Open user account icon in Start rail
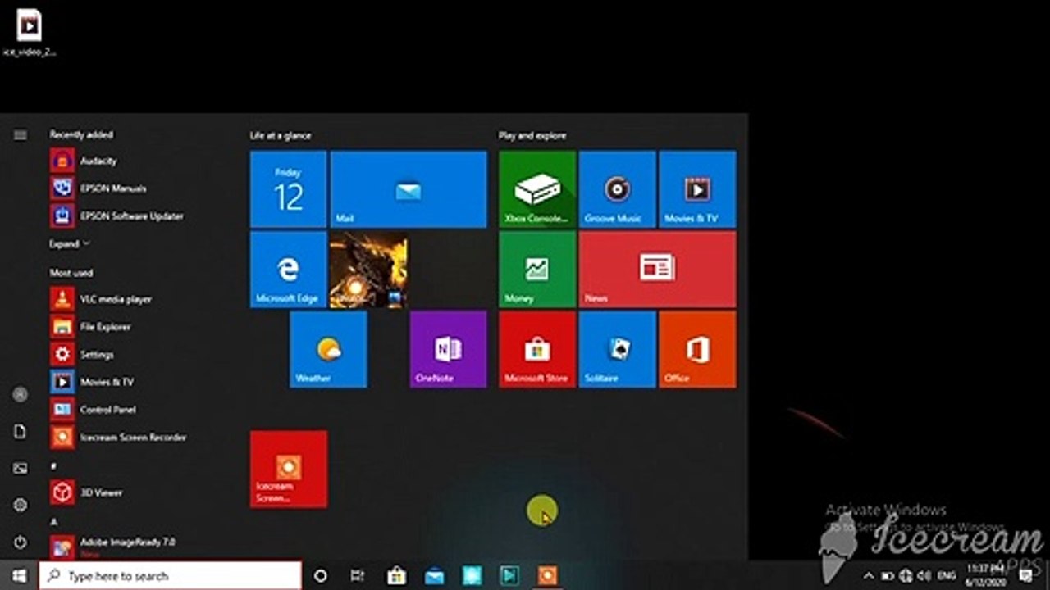Image resolution: width=1050 pixels, height=590 pixels. (x=21, y=394)
